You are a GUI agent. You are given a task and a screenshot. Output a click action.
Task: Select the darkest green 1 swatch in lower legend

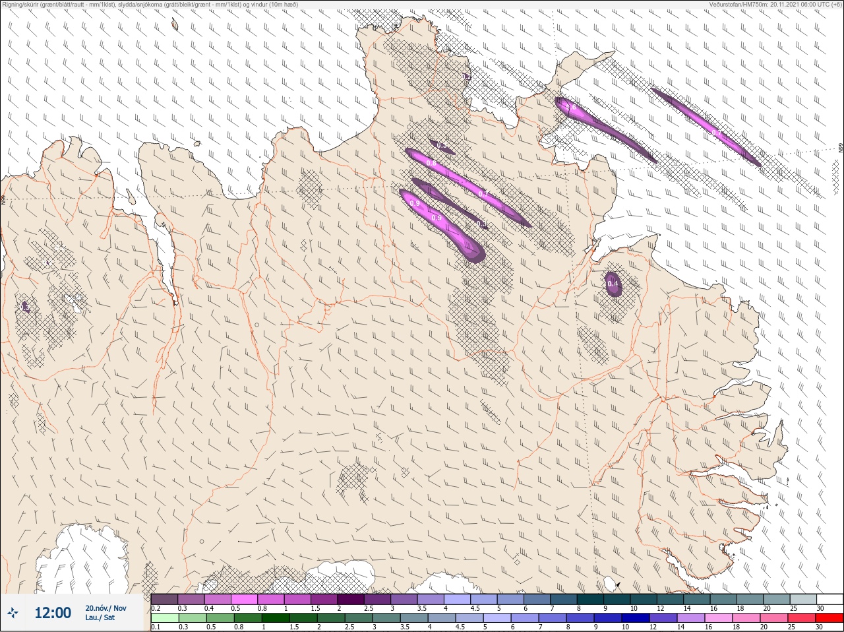[276, 618]
